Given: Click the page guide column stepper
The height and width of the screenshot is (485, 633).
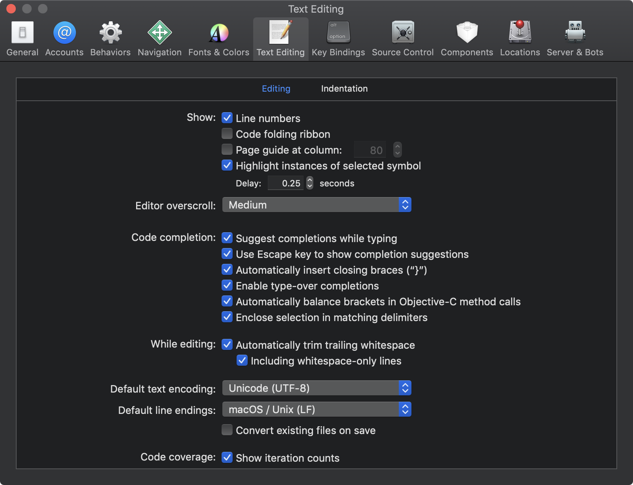Looking at the screenshot, I should pyautogui.click(x=398, y=150).
